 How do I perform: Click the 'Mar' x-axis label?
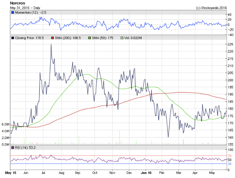pos(179,173)
